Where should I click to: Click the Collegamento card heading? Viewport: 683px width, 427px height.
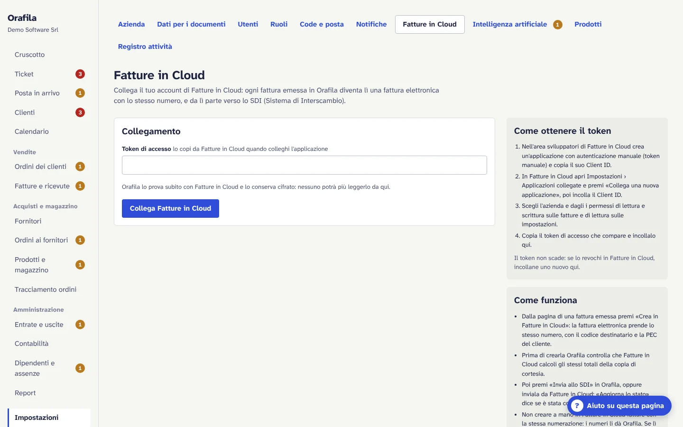[x=151, y=131]
